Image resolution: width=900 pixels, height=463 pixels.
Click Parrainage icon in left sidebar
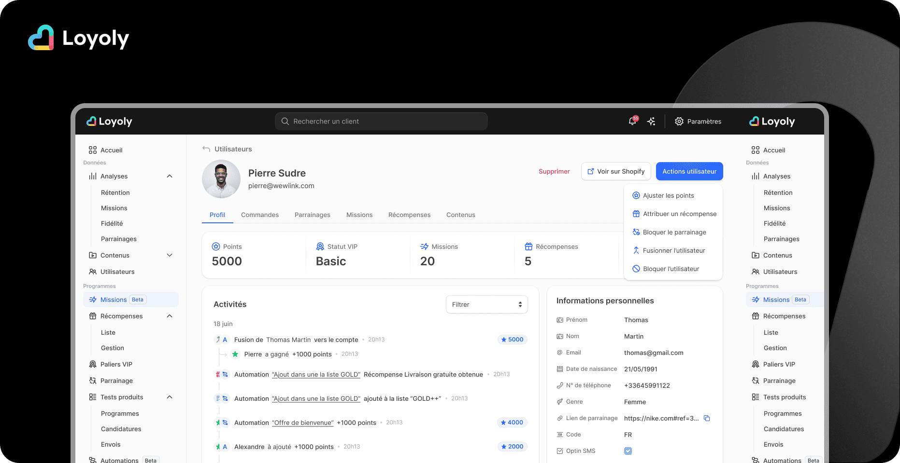coord(93,381)
